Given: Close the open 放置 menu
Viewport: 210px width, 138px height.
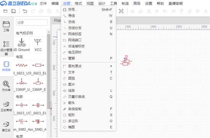Looking at the screenshot, I should click(67, 3).
